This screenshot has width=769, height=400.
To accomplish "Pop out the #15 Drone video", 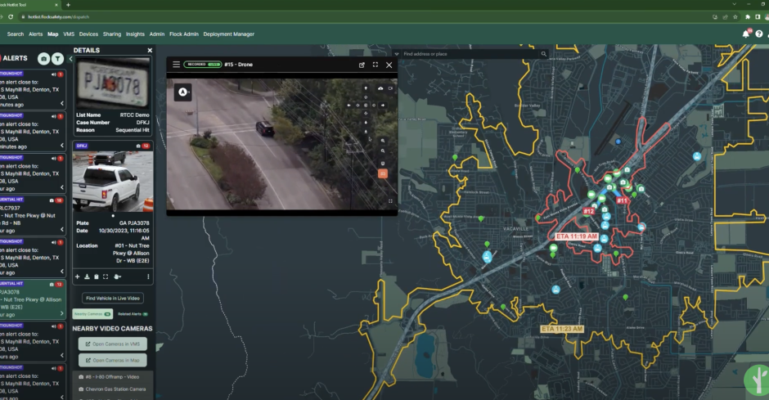I will (362, 65).
